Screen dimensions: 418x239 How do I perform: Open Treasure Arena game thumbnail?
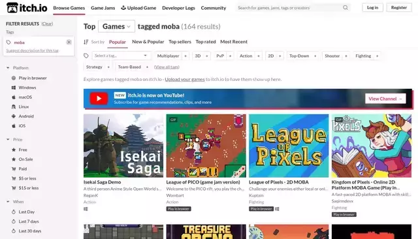click(206, 232)
